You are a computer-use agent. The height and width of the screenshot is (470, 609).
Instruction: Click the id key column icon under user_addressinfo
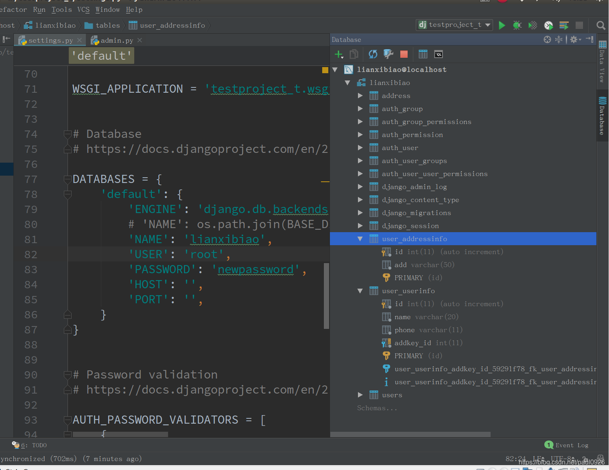pyautogui.click(x=386, y=252)
